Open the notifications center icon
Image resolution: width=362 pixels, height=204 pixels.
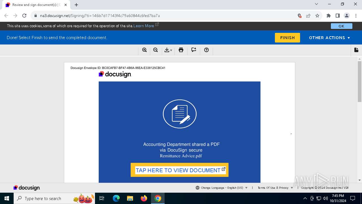pos(353,198)
